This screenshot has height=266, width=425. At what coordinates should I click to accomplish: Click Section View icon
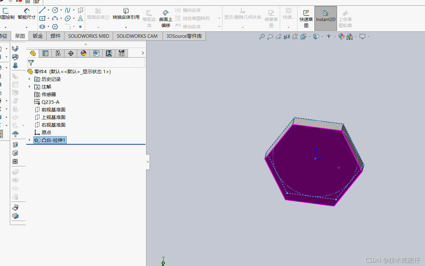[x=287, y=37]
